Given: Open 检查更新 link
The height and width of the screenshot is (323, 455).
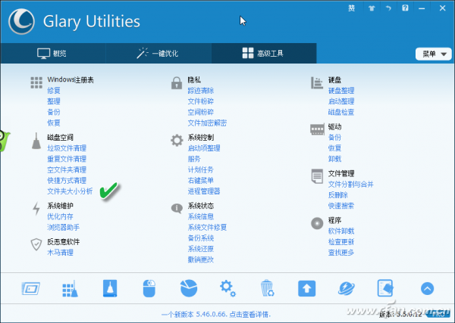Looking at the screenshot, I should pos(341,241).
